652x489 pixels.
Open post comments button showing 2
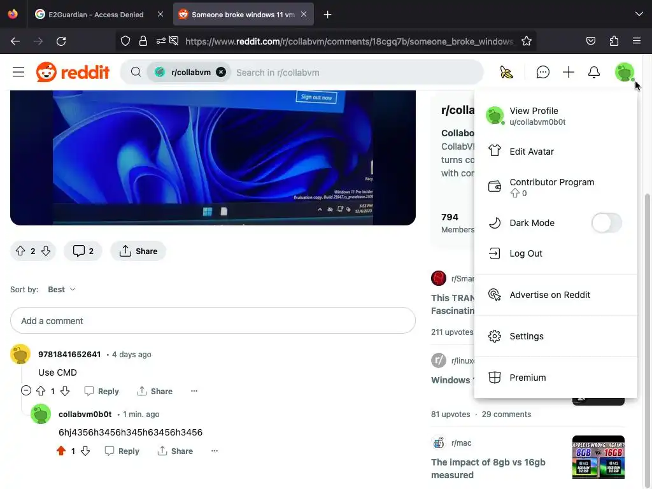(x=83, y=251)
